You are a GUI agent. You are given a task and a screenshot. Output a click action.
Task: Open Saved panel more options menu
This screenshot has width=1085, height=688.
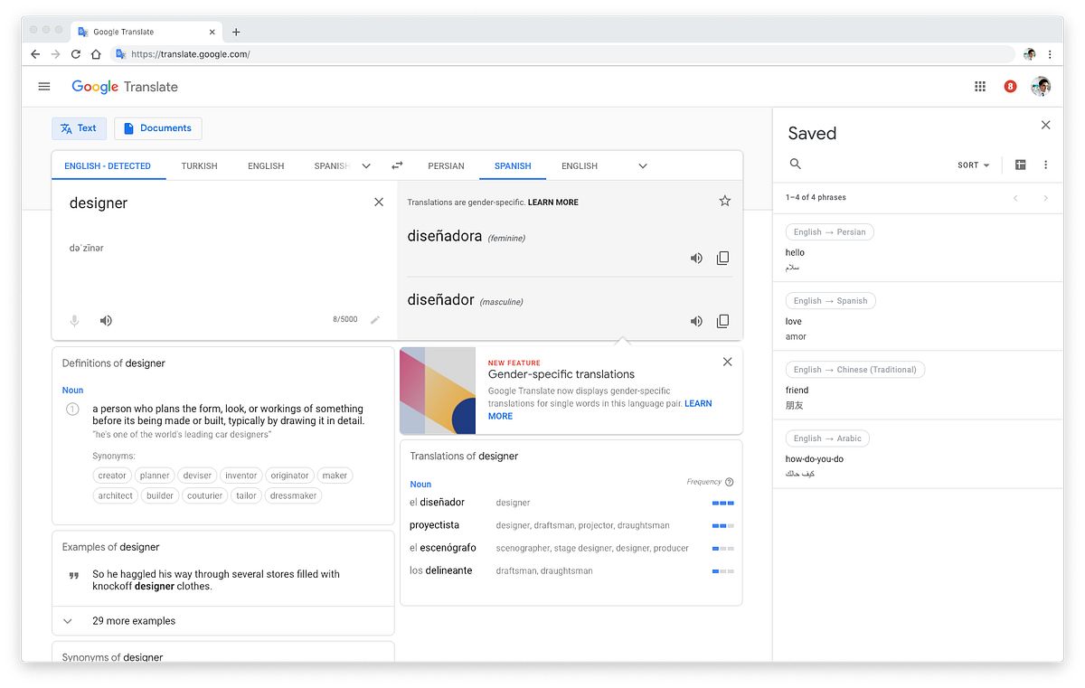click(x=1046, y=165)
